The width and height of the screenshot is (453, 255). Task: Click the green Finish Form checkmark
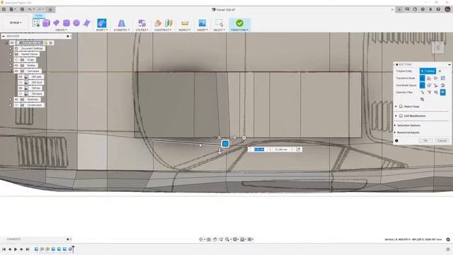click(x=239, y=23)
